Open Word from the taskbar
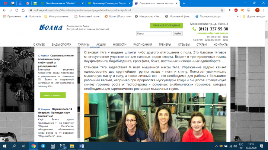Viewport: 268px width, 150px height. click(x=82, y=146)
